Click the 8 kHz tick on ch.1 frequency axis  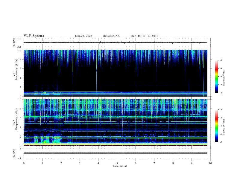coord(21,59)
